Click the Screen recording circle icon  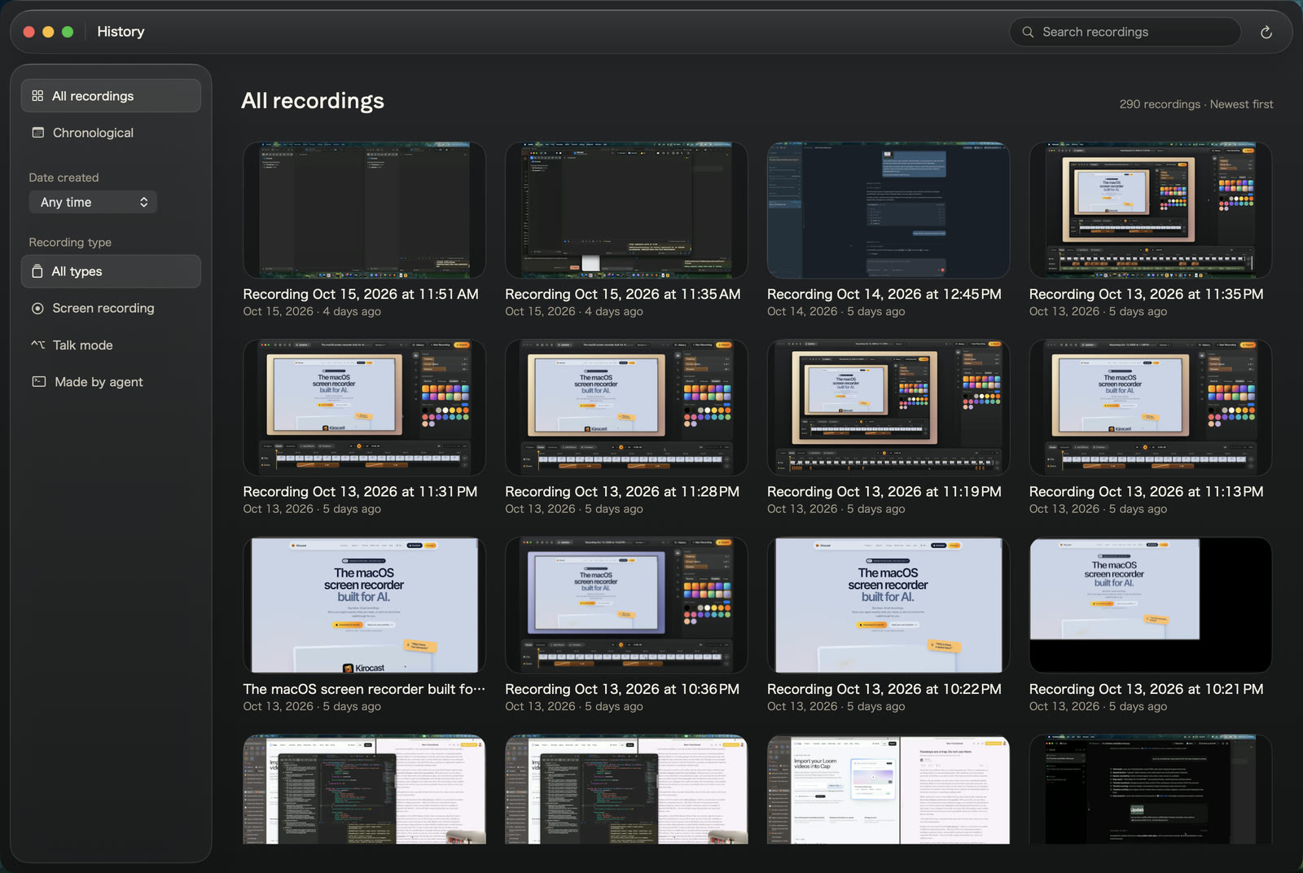point(37,309)
